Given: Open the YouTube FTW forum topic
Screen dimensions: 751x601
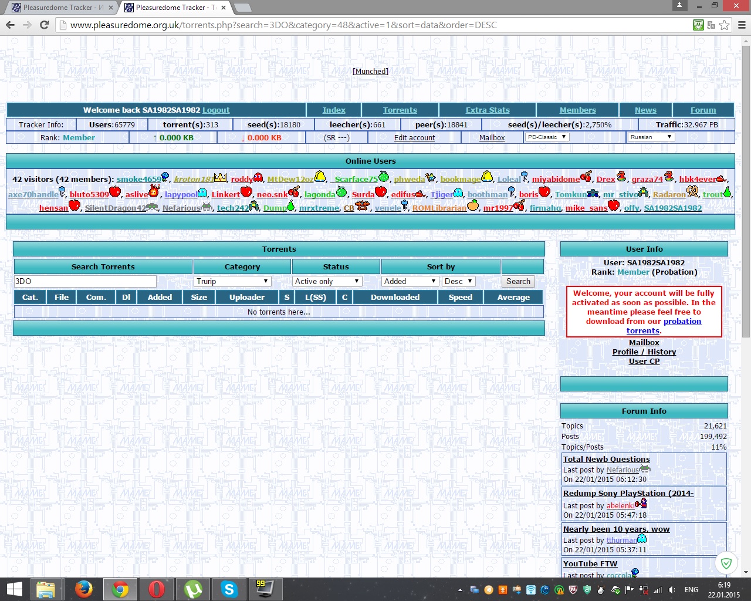Looking at the screenshot, I should 590,563.
